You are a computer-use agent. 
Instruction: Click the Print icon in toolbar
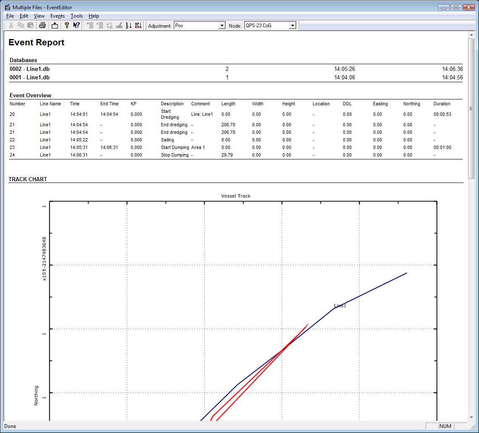tap(42, 26)
